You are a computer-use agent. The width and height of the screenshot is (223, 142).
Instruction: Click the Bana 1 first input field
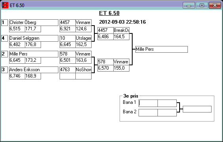[x=148, y=103]
